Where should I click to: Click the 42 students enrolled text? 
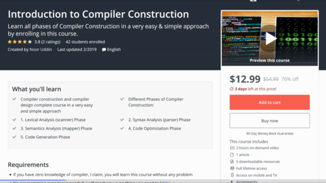(85, 42)
